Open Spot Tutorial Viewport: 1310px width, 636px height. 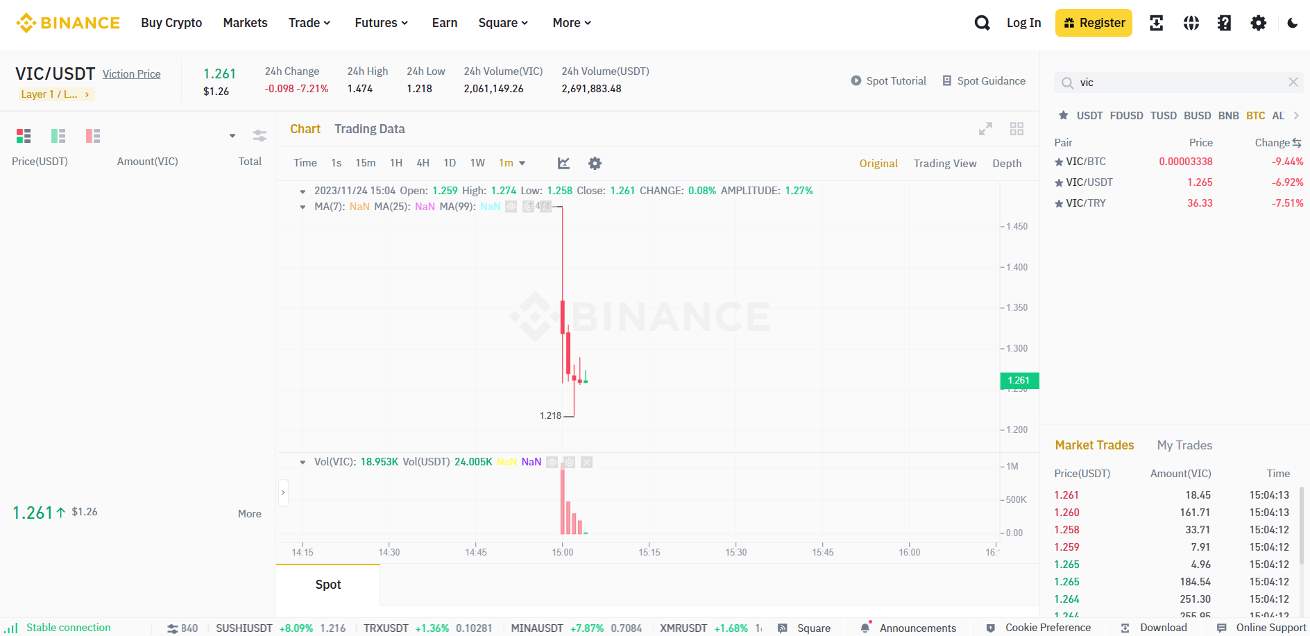(x=888, y=81)
